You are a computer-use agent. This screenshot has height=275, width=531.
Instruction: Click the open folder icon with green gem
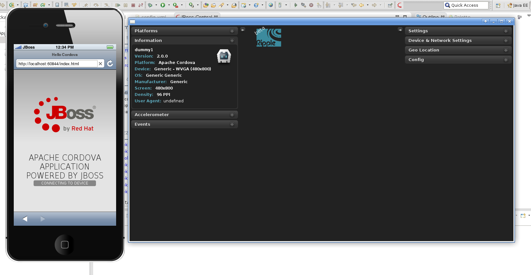click(206, 5)
